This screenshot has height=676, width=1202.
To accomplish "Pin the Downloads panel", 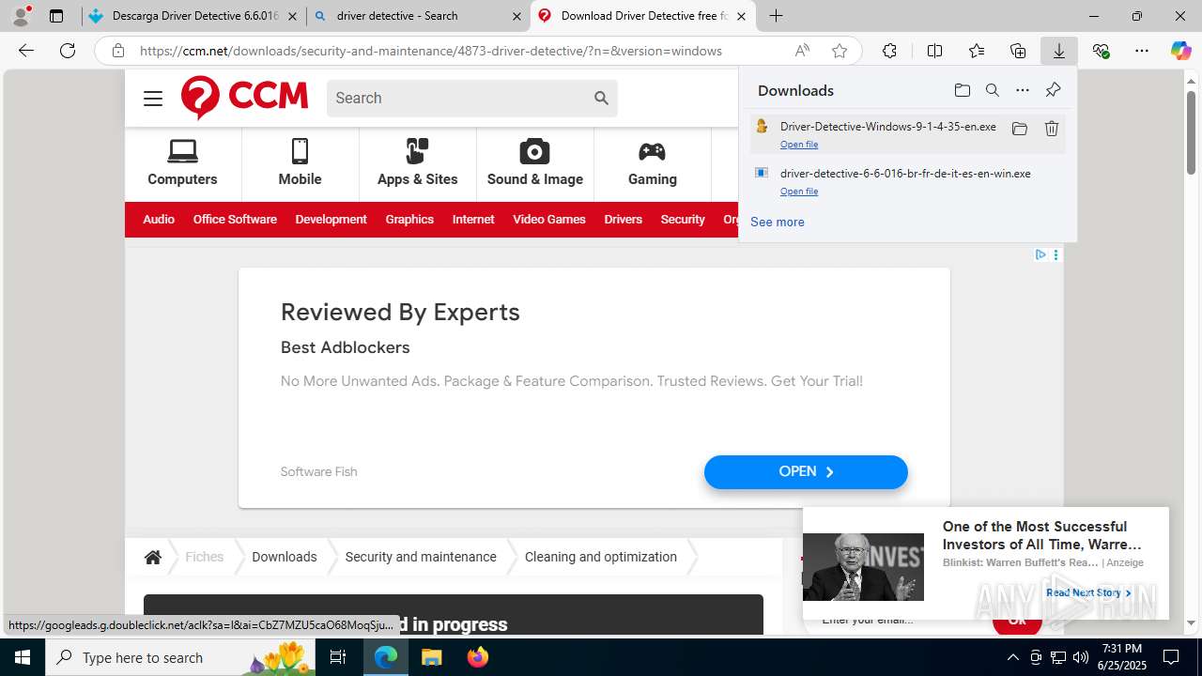I will pos(1053,90).
